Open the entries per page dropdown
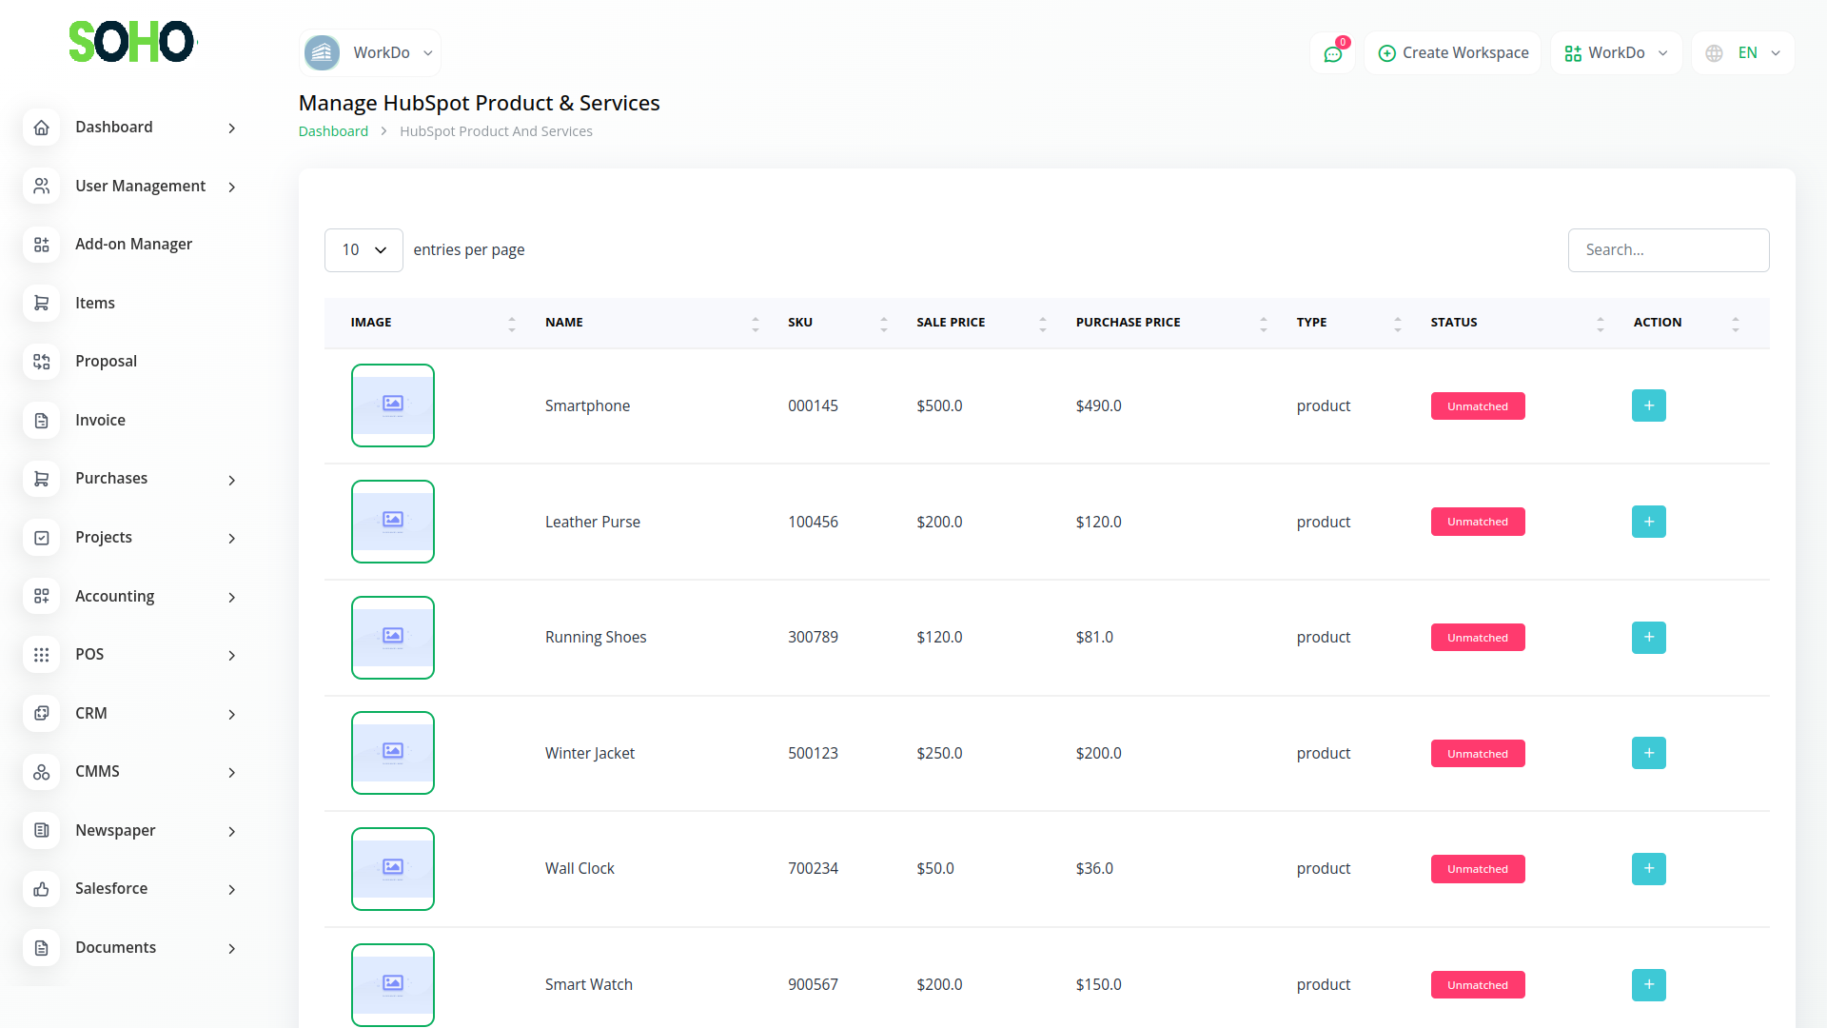 coord(363,250)
